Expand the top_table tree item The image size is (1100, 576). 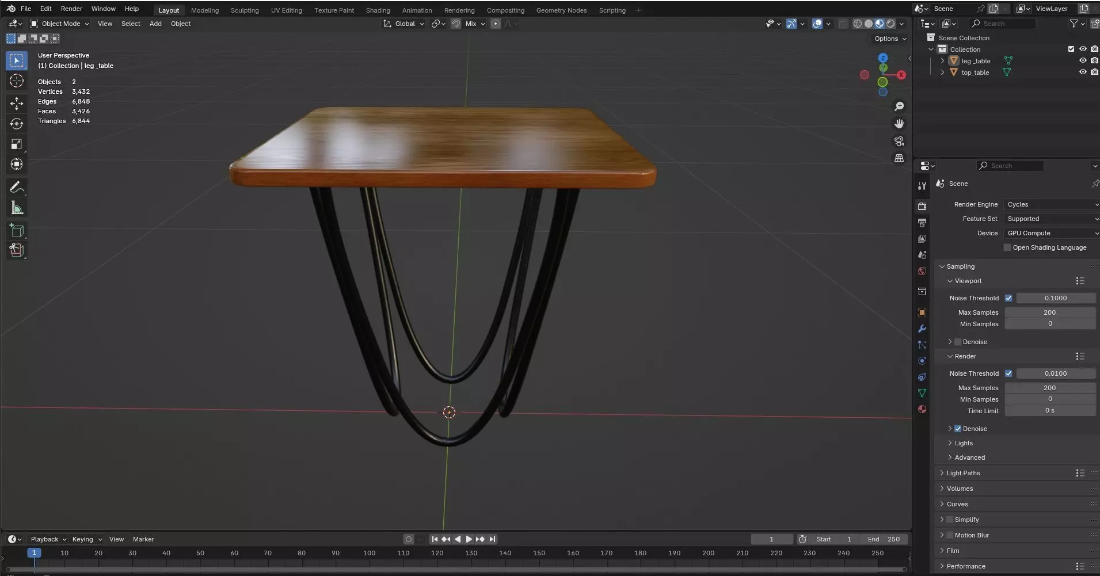pos(942,72)
